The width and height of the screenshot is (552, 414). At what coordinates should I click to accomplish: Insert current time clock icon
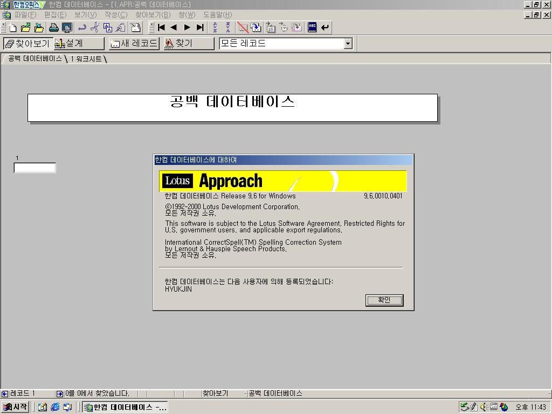click(x=284, y=27)
